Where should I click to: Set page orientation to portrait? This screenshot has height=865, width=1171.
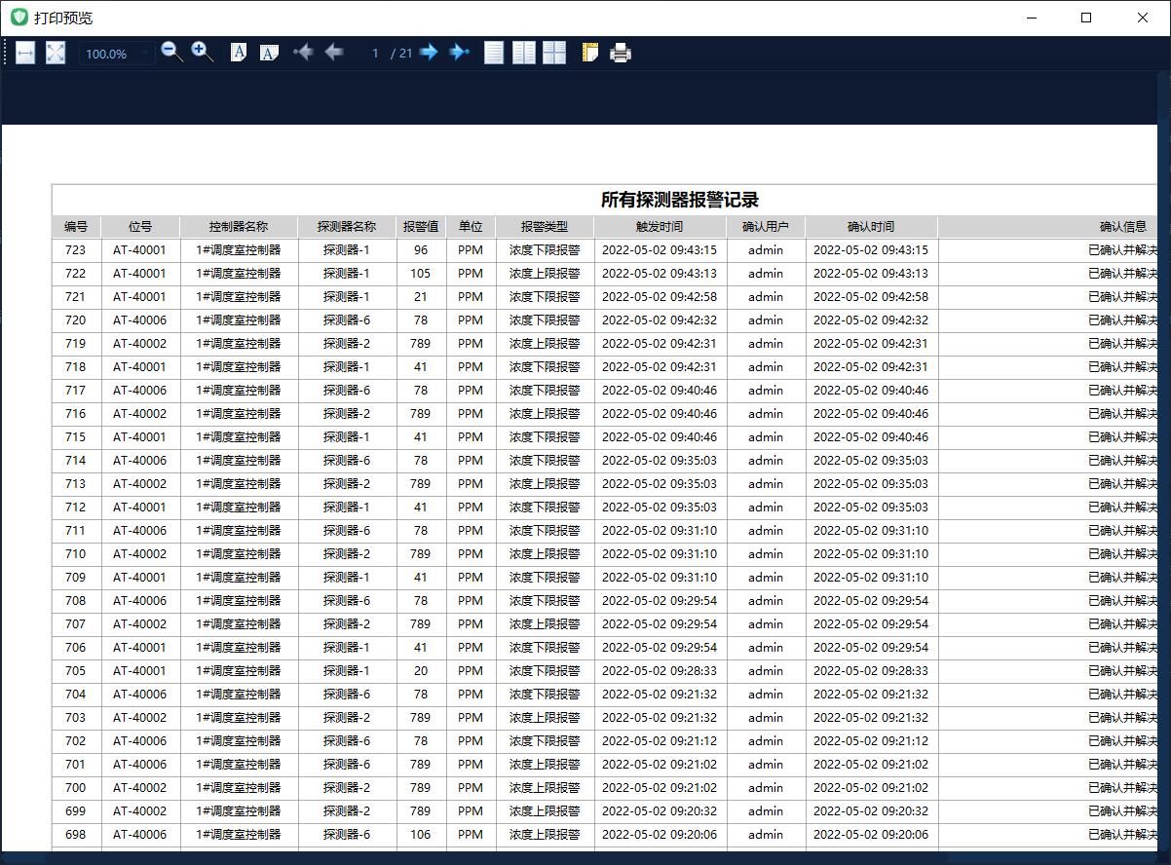(x=239, y=53)
